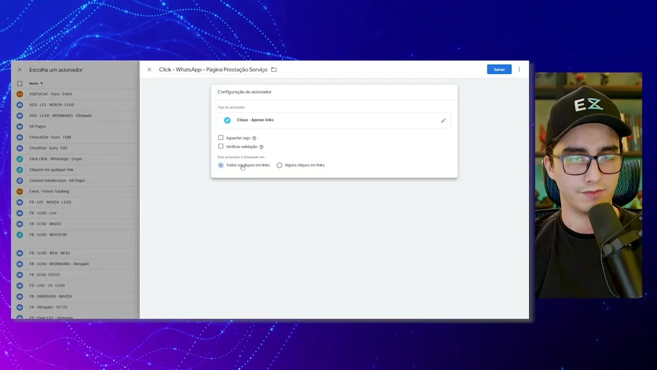This screenshot has width=657, height=370.
Task: Click the Clique - Apenas links type icon
Action: coord(227,120)
